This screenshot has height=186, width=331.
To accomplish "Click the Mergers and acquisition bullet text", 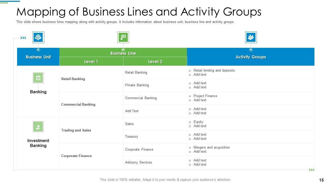I will (212, 147).
